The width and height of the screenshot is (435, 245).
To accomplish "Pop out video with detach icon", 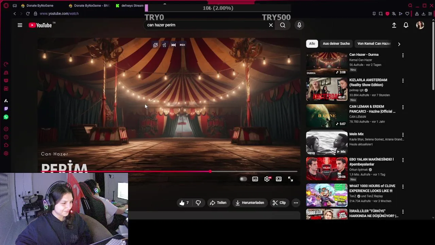I will pyautogui.click(x=155, y=45).
